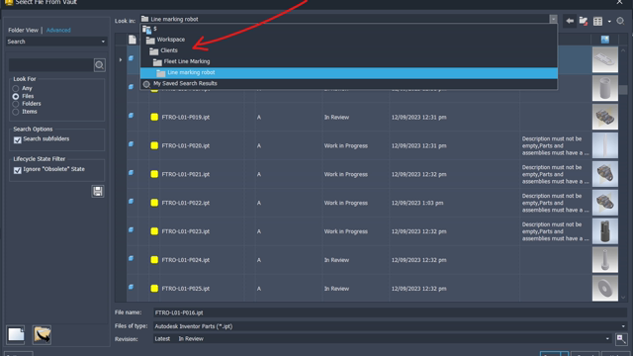This screenshot has height=356, width=633.
Task: Click the folder with arrow shortcut icon
Action: click(x=42, y=334)
